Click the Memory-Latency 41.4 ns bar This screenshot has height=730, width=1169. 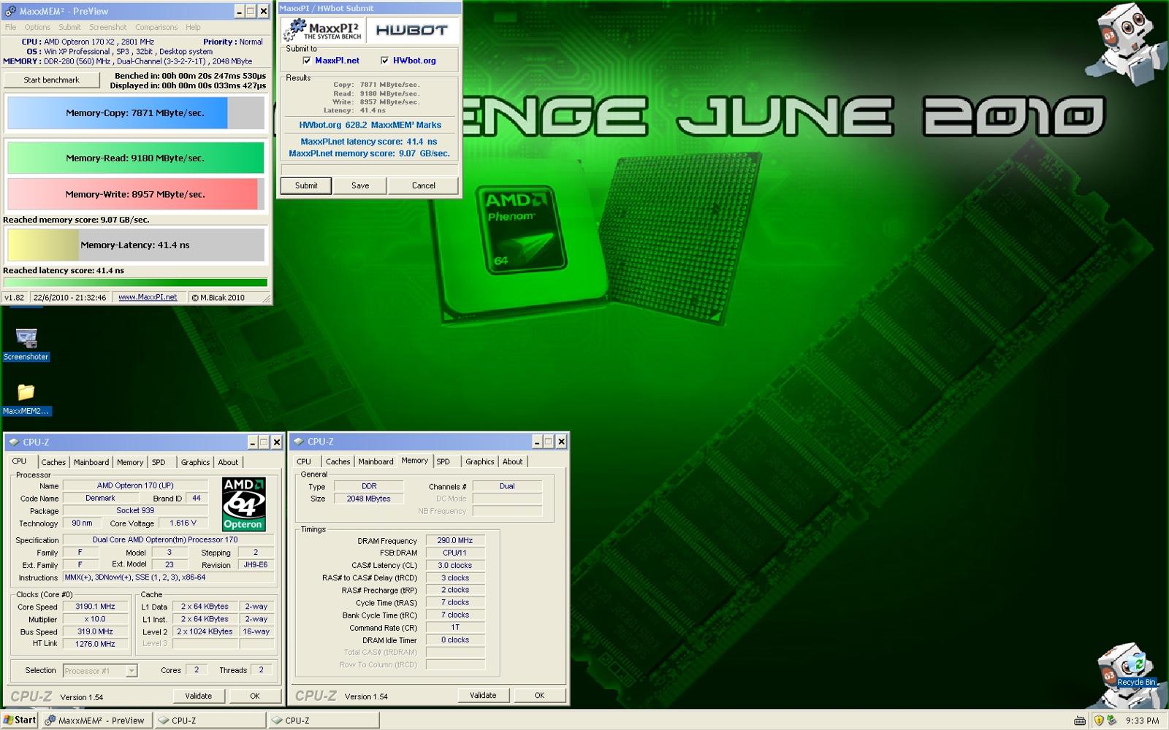click(136, 245)
